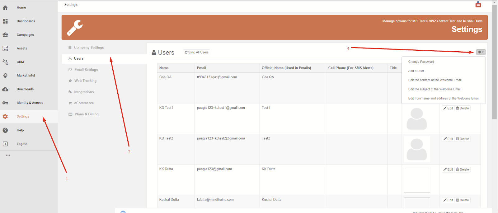This screenshot has height=213, width=498.
Task: Click Sync All Users button
Action: (x=196, y=52)
